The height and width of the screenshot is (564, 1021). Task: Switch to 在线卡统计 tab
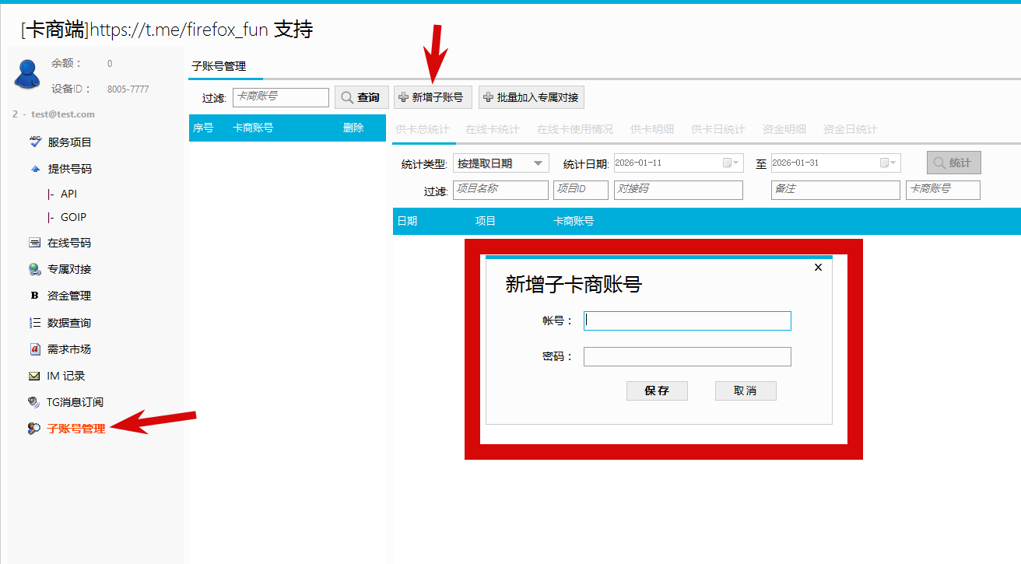(x=493, y=129)
